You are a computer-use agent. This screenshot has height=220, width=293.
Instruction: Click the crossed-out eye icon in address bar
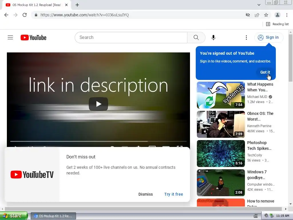pos(248,15)
